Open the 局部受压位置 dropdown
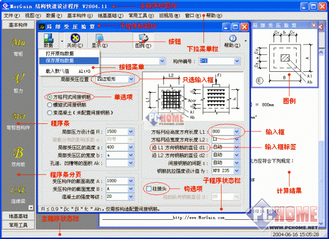The height and width of the screenshot is (239, 329). pos(132,79)
